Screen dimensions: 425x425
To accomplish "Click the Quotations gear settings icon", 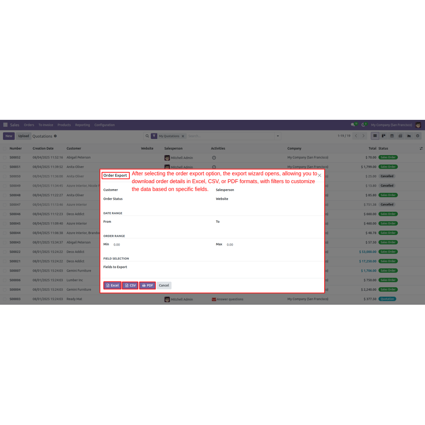I will [x=55, y=136].
